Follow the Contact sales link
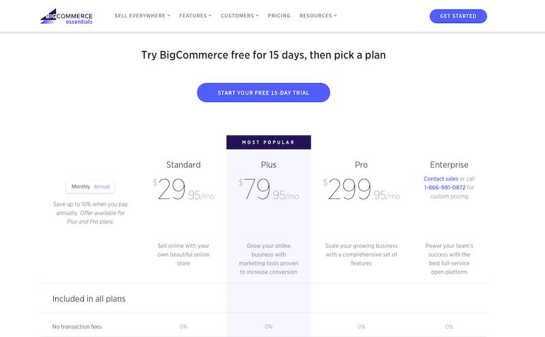Image resolution: width=545 pixels, height=337 pixels. pyautogui.click(x=441, y=178)
